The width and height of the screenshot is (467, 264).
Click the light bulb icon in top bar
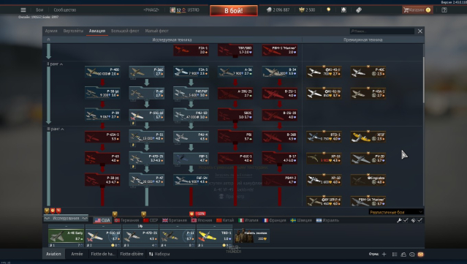click(x=329, y=10)
